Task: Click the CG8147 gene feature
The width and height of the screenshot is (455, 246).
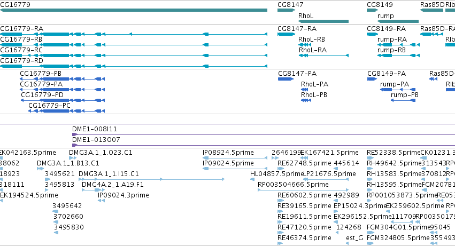Action: pos(287,10)
